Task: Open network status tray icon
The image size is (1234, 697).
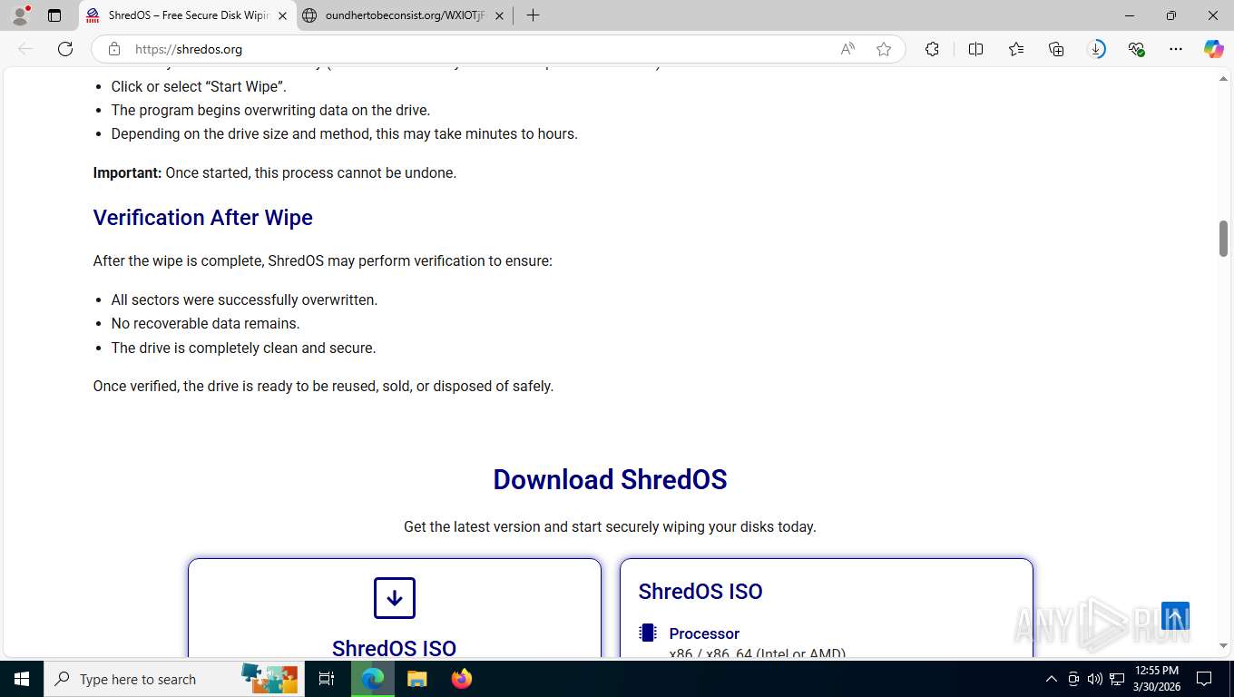Action: pyautogui.click(x=1117, y=679)
